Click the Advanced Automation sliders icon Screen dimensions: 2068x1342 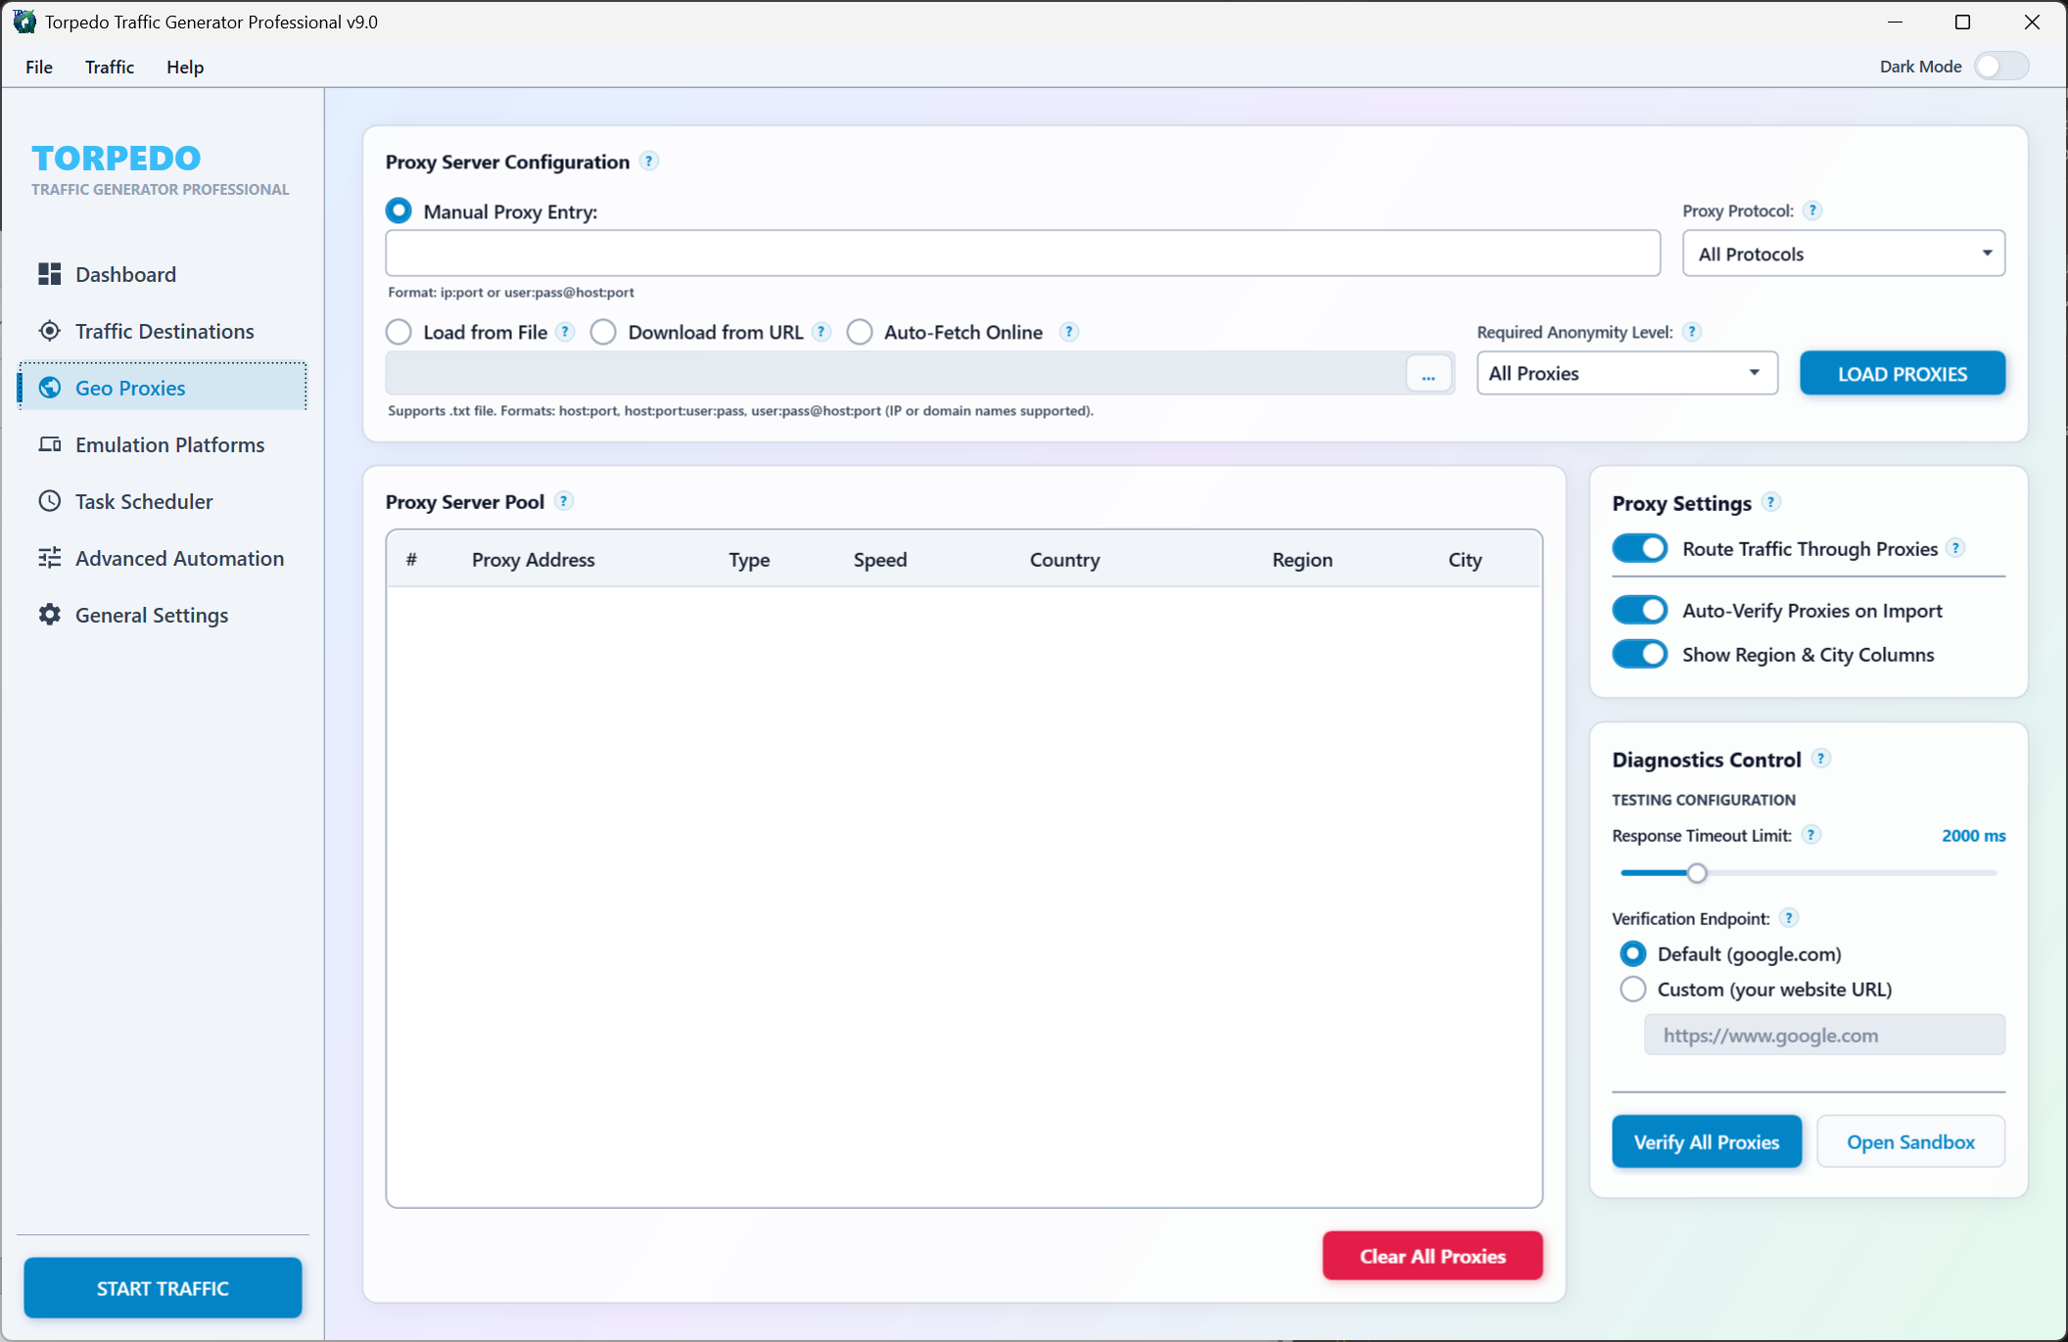(x=49, y=558)
